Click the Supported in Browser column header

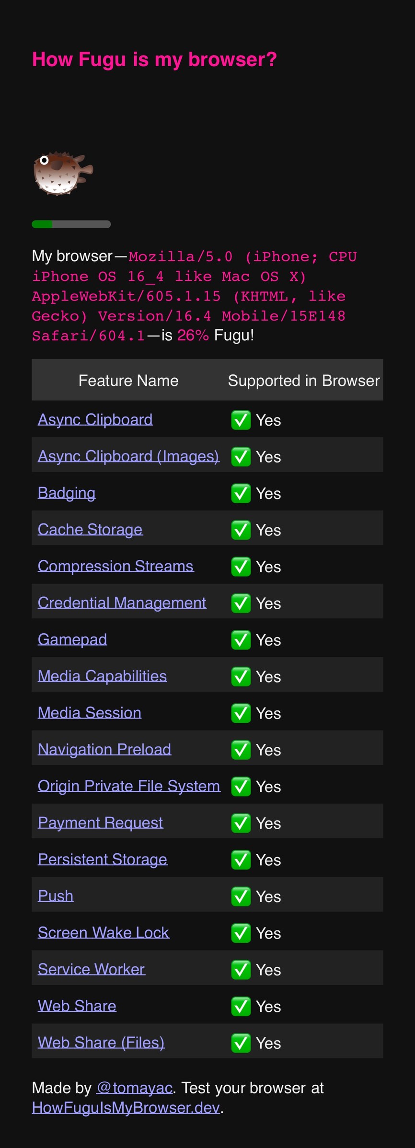303,381
